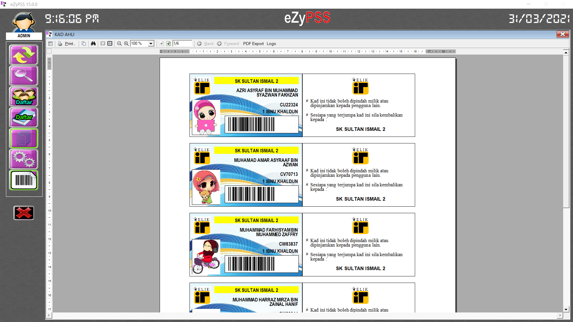
Task: Open the gears settings sidebar icon
Action: (24, 159)
